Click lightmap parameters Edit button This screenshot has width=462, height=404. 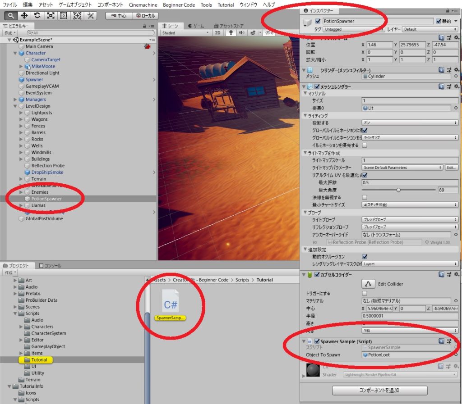pyautogui.click(x=451, y=167)
